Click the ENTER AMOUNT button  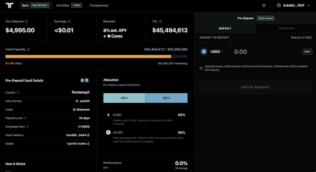click(256, 87)
